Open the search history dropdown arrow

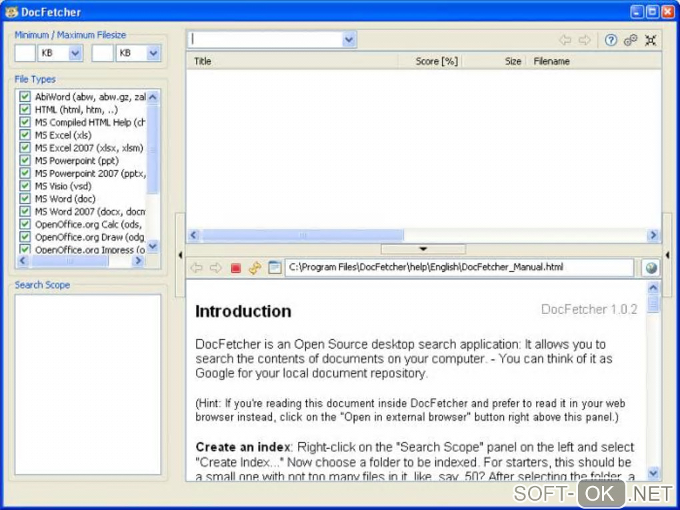click(x=349, y=40)
